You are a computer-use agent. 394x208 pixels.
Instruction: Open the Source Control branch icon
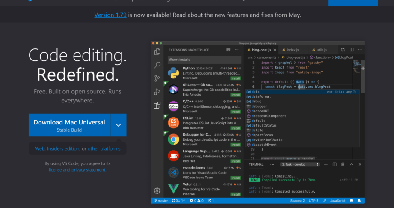tap(157, 78)
